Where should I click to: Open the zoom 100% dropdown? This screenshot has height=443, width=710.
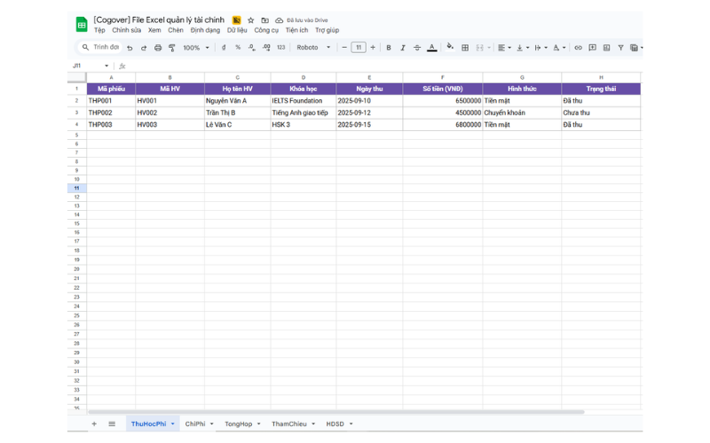pyautogui.click(x=196, y=48)
